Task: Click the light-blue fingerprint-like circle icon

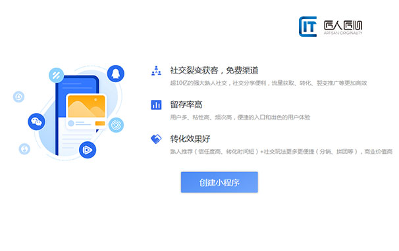Action: point(117,125)
